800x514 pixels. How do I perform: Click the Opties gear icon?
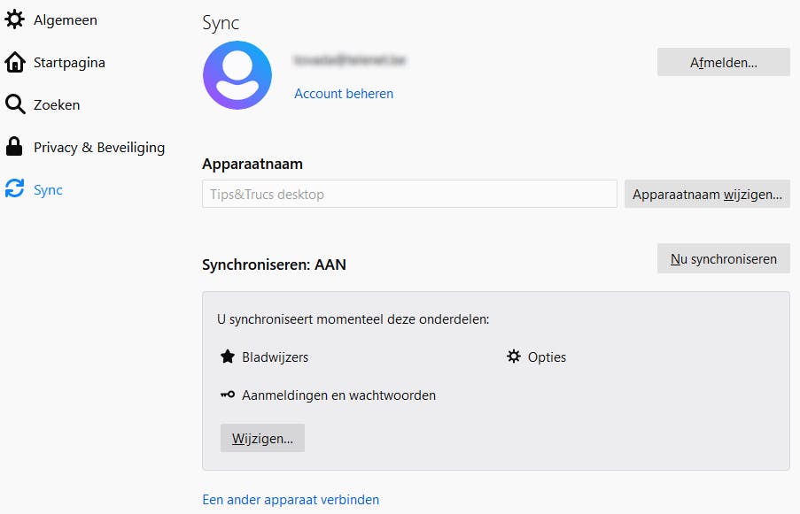click(x=514, y=357)
